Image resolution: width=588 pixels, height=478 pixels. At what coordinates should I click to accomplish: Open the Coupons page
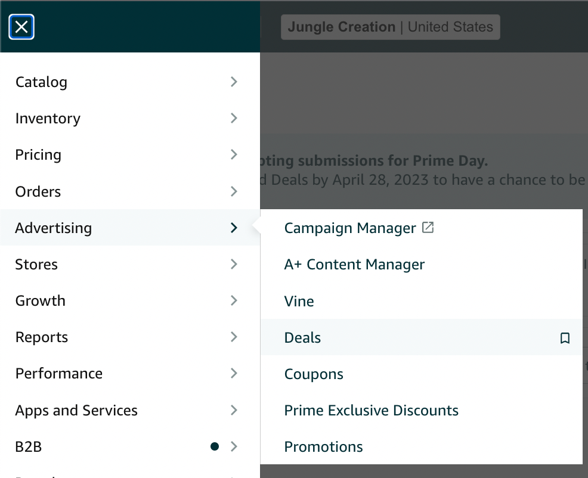point(314,374)
